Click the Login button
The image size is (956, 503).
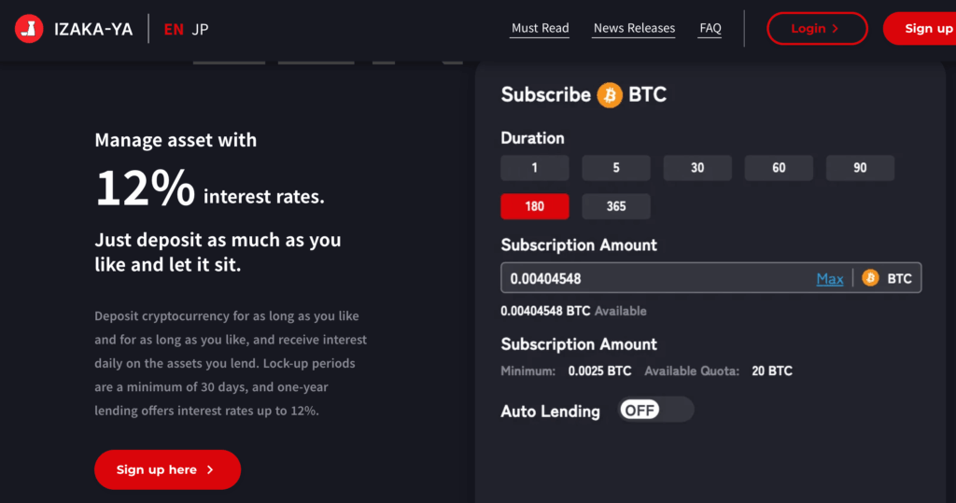[817, 29]
